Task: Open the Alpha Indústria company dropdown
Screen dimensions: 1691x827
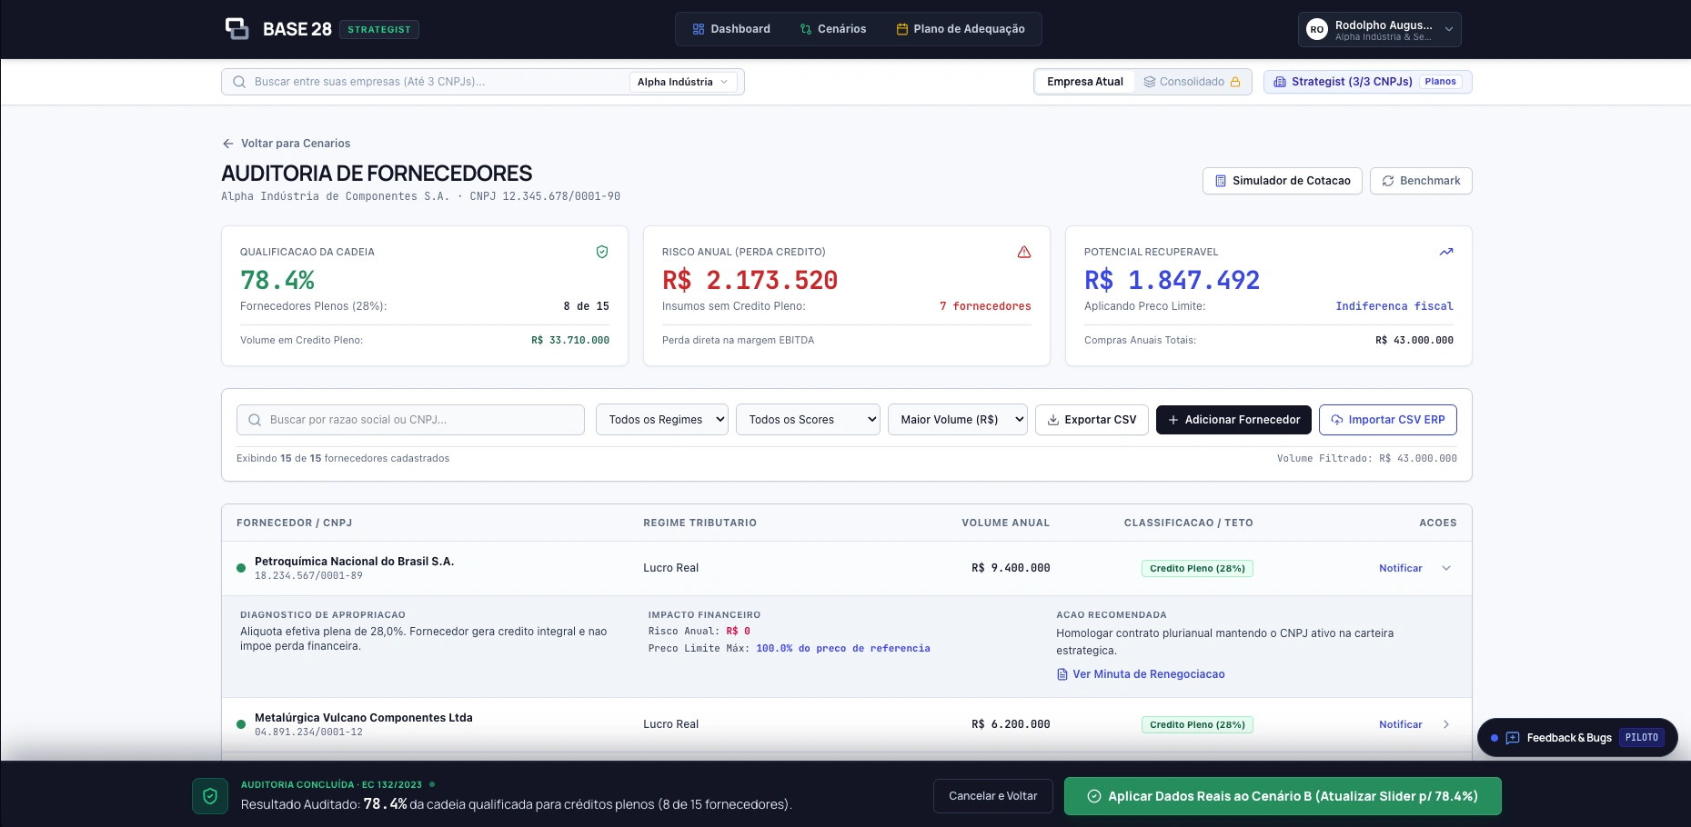Action: coord(682,82)
